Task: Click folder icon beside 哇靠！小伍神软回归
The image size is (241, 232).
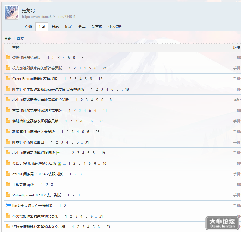Action: pos(8,142)
